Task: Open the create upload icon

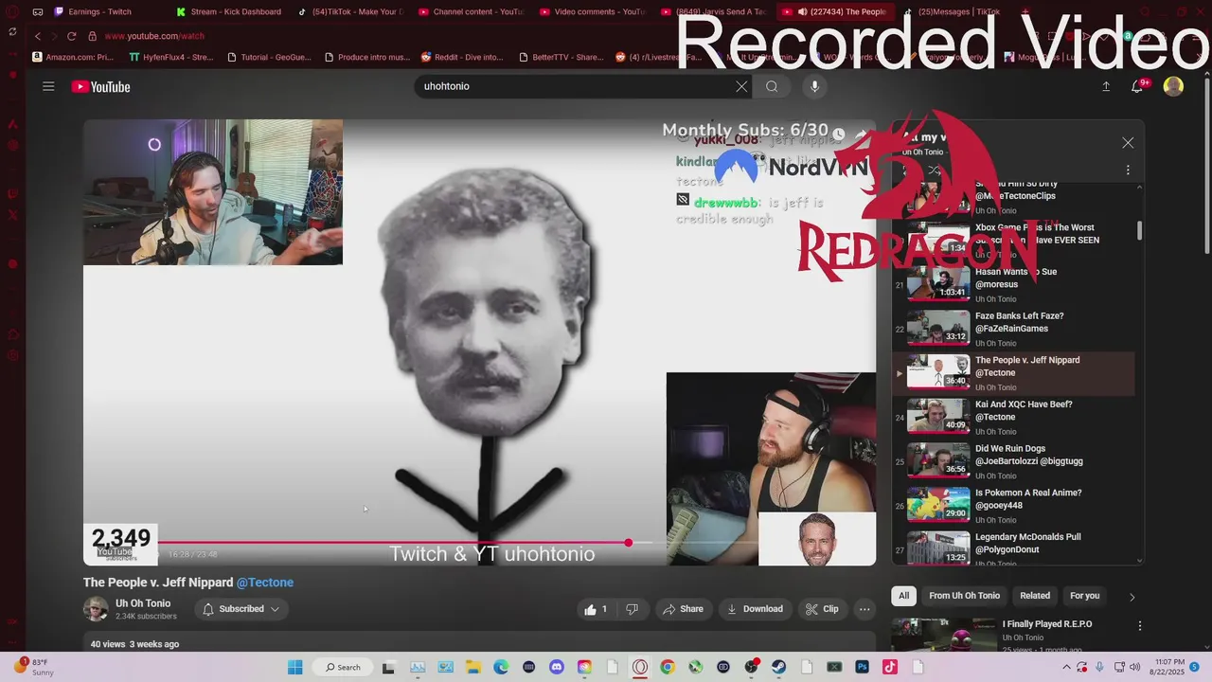Action: point(1105,86)
